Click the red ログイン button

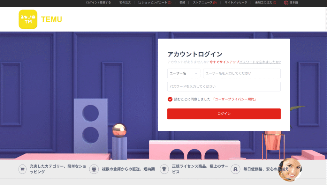tap(224, 114)
